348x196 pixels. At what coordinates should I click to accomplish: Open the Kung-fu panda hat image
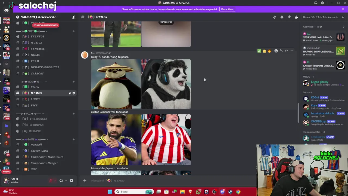coord(116,84)
